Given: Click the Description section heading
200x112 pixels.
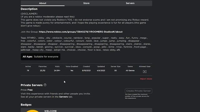Looking at the screenshot, I should tap(29, 9).
